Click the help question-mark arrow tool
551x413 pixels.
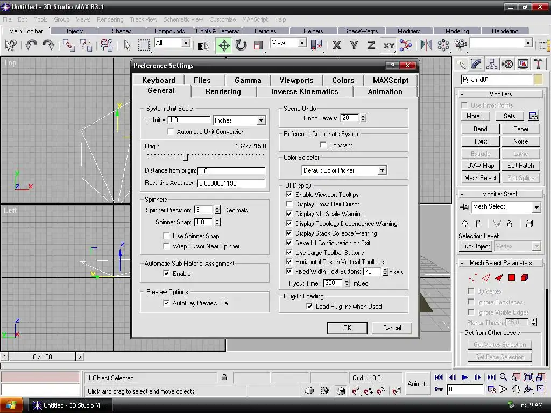(x=11, y=45)
